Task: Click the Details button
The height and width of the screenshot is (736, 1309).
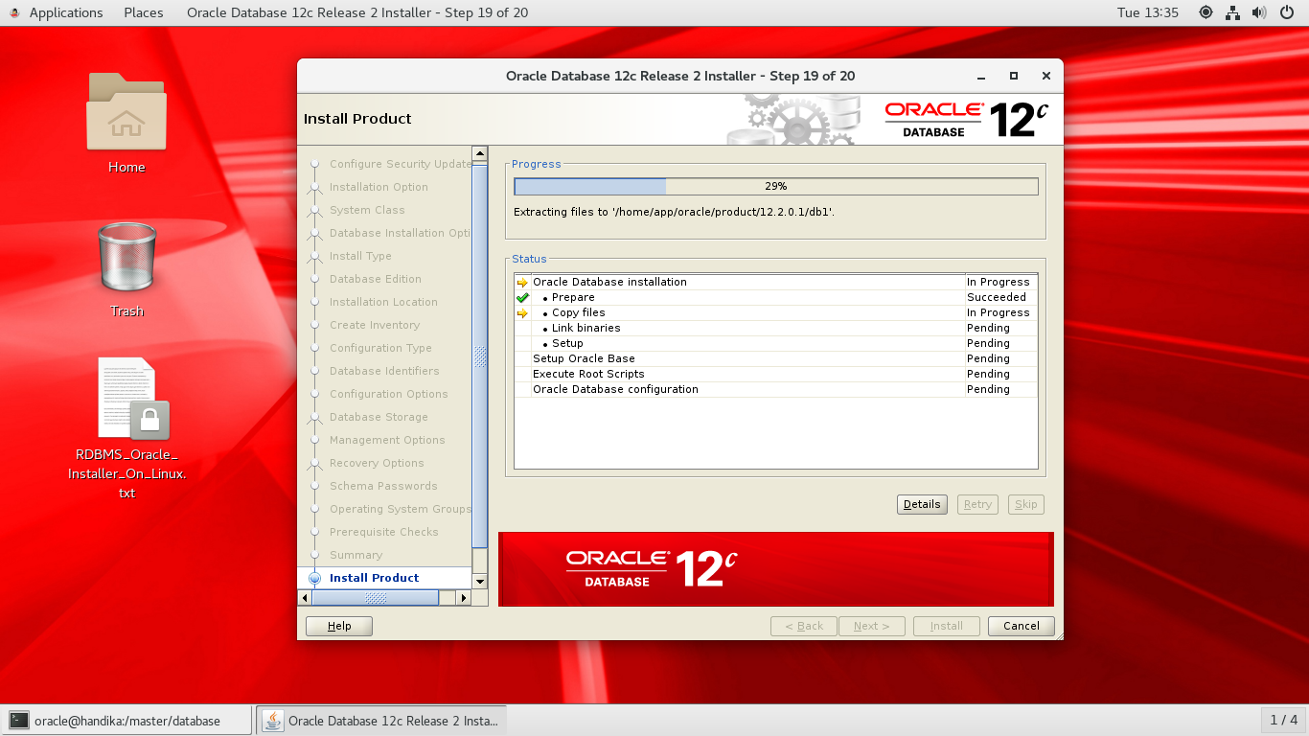Action: tap(922, 504)
